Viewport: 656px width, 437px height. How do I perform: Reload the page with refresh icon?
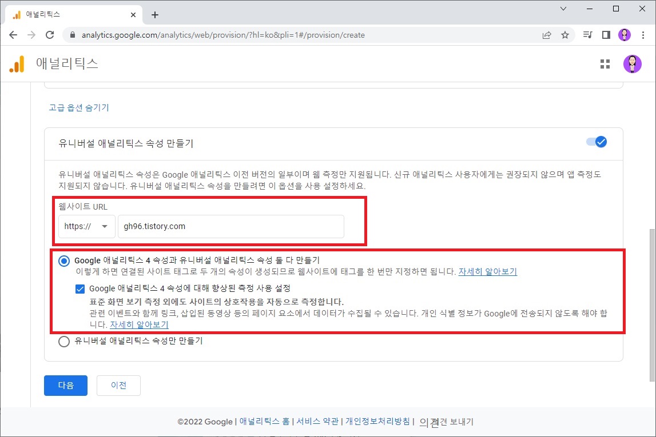pos(50,35)
